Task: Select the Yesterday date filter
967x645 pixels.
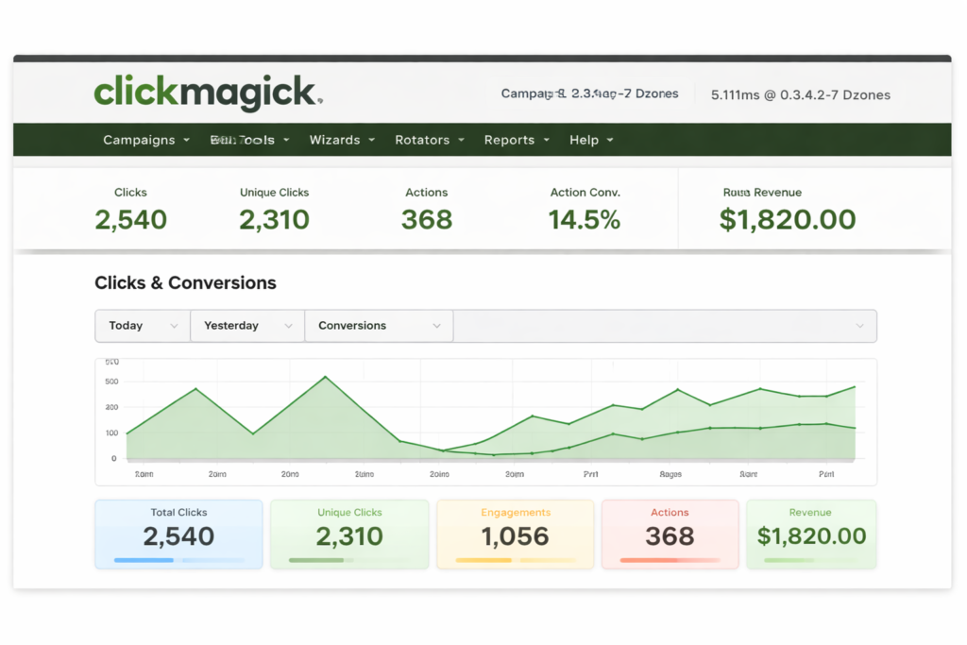Action: [246, 325]
